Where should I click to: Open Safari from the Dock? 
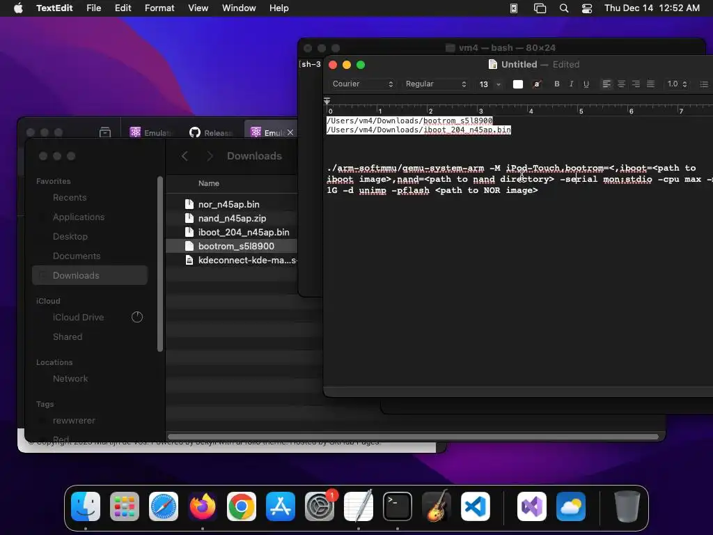[x=163, y=506]
